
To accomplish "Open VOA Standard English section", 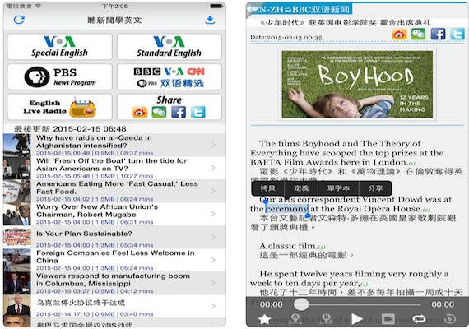I will point(169,47).
